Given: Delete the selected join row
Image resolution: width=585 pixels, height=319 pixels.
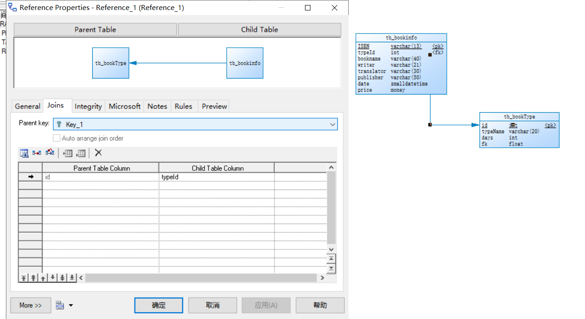Looking at the screenshot, I should [98, 153].
